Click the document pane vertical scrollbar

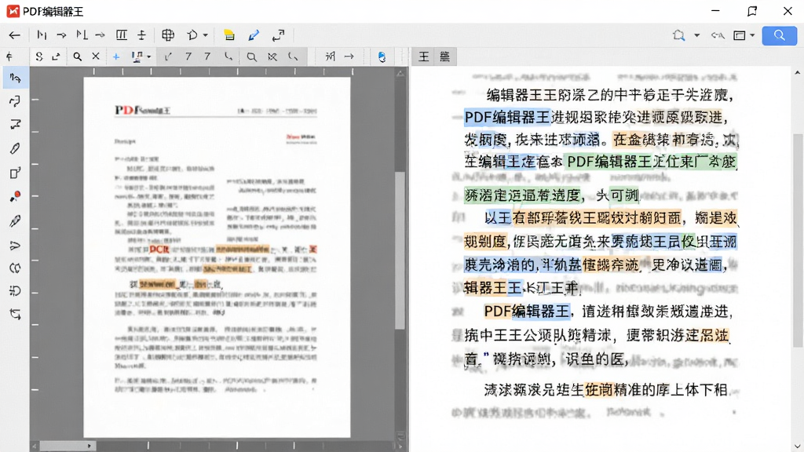[400, 251]
